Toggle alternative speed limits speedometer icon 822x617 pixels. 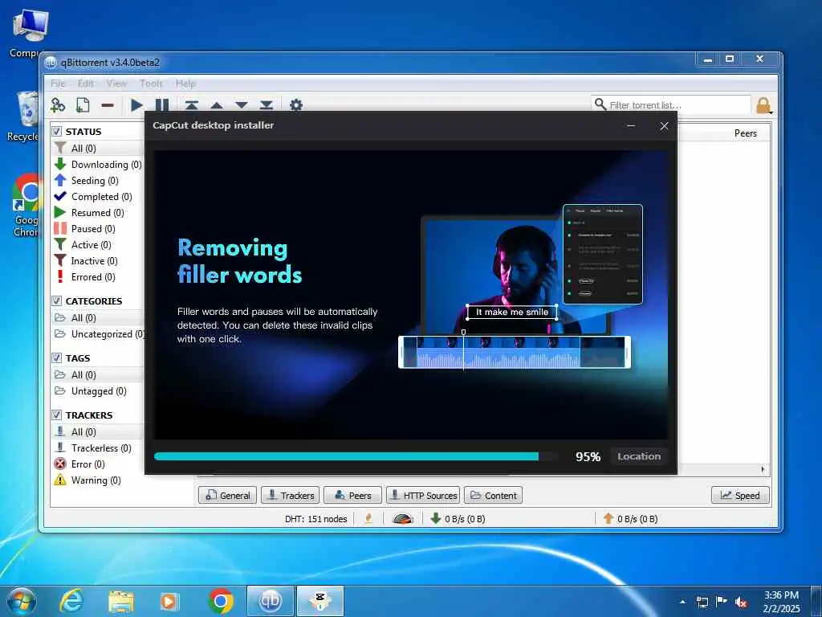click(x=403, y=518)
